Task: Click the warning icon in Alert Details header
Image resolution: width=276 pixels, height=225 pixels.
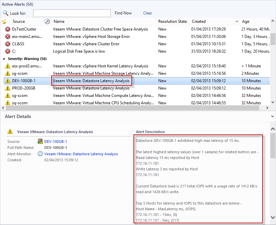Action: pos(10,131)
